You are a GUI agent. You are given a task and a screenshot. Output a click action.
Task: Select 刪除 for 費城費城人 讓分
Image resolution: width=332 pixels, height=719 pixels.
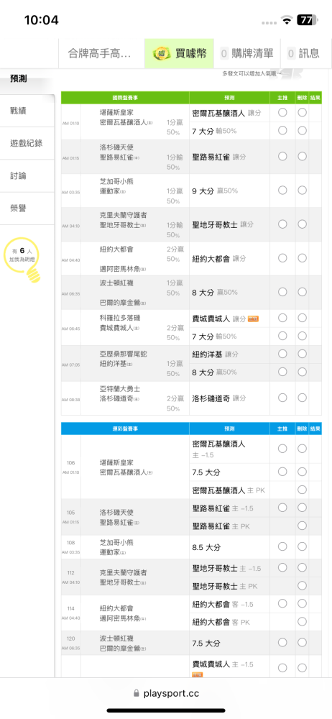coord(303,318)
